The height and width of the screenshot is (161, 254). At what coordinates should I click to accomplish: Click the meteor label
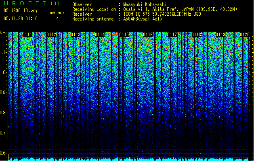[x=57, y=12]
